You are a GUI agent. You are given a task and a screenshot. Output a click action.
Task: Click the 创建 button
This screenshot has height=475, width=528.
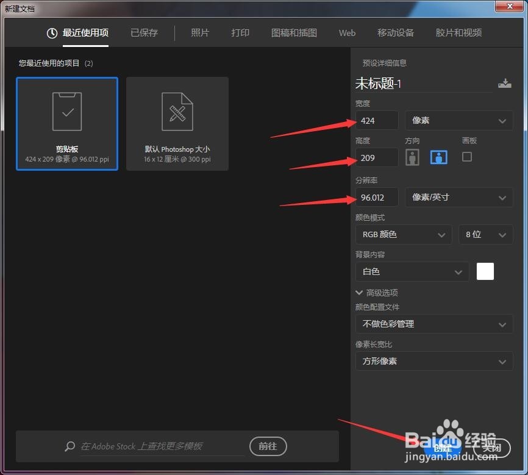pos(443,447)
